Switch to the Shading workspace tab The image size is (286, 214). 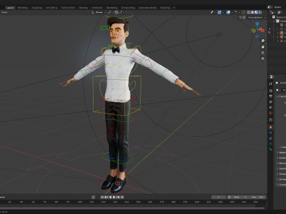click(83, 8)
